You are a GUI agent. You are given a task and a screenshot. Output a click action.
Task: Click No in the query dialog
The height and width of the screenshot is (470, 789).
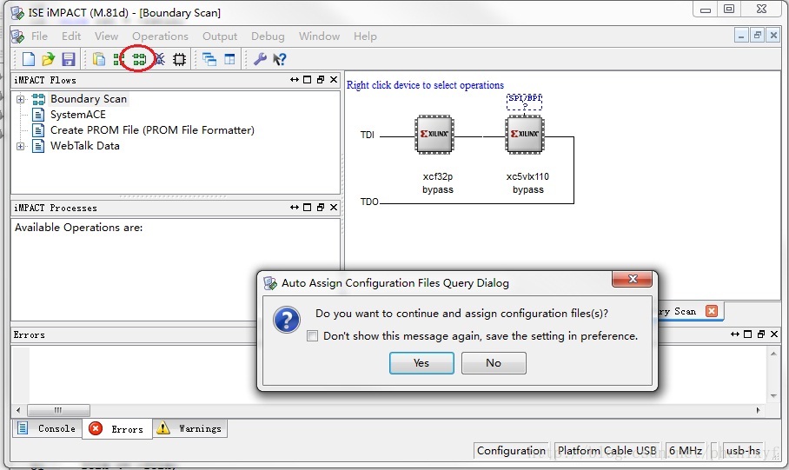pyautogui.click(x=494, y=363)
